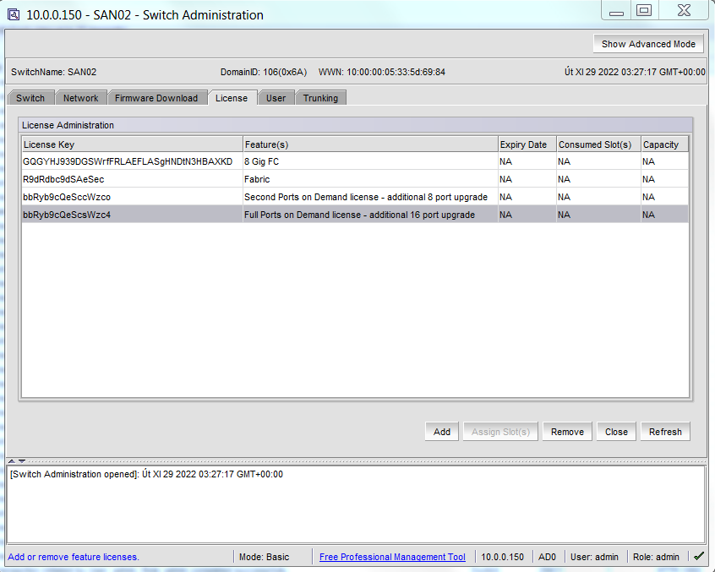Screen dimensions: 715x572
Task: Select the Fabric license row
Action: click(x=355, y=179)
